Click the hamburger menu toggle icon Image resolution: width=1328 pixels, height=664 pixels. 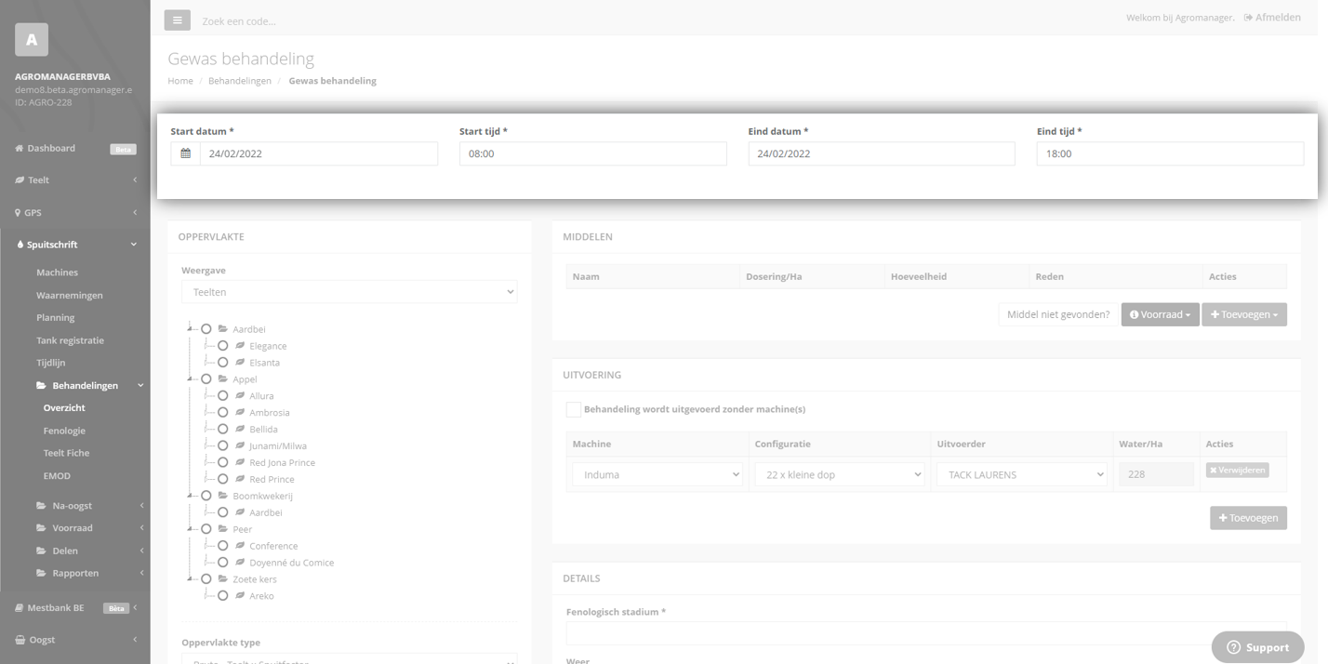pos(177,20)
